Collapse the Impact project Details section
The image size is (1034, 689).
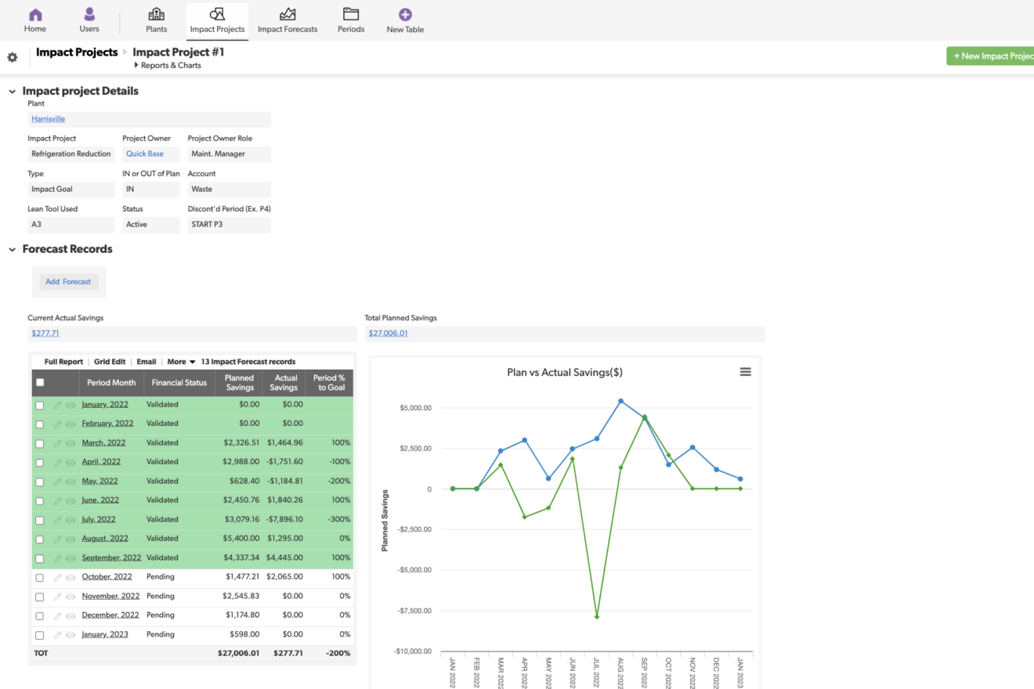(12, 92)
